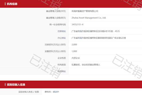Select paid-in capital value 1,000
The image size is (142, 95).
(x=74, y=51)
